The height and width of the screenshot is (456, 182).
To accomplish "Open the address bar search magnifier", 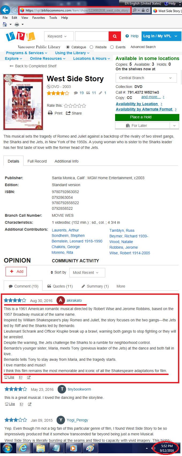I will coord(135,10).
